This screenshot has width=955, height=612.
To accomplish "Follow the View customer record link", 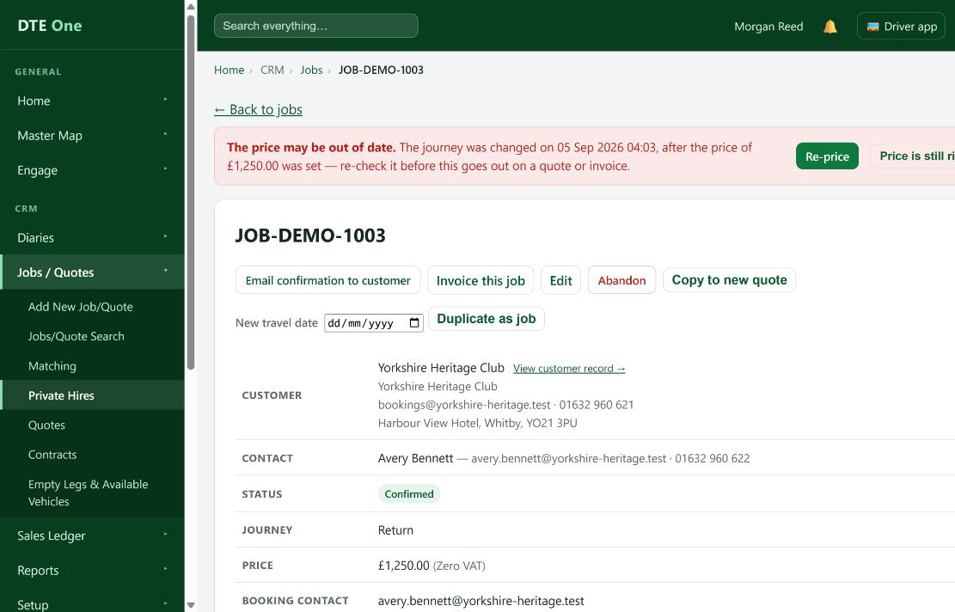I will (x=569, y=369).
